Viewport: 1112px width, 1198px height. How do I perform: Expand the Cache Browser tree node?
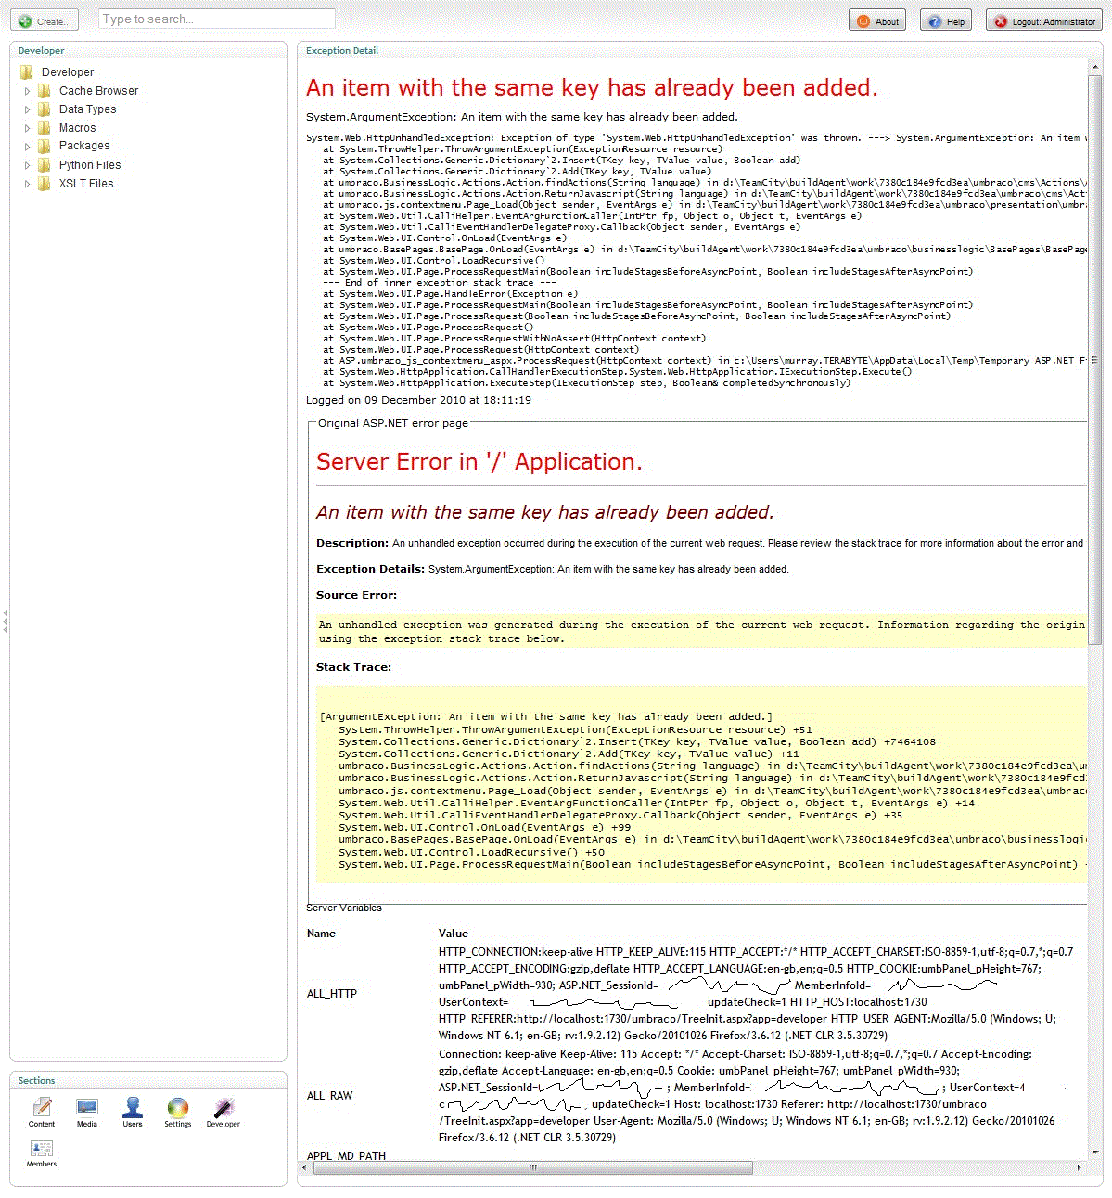click(x=27, y=91)
